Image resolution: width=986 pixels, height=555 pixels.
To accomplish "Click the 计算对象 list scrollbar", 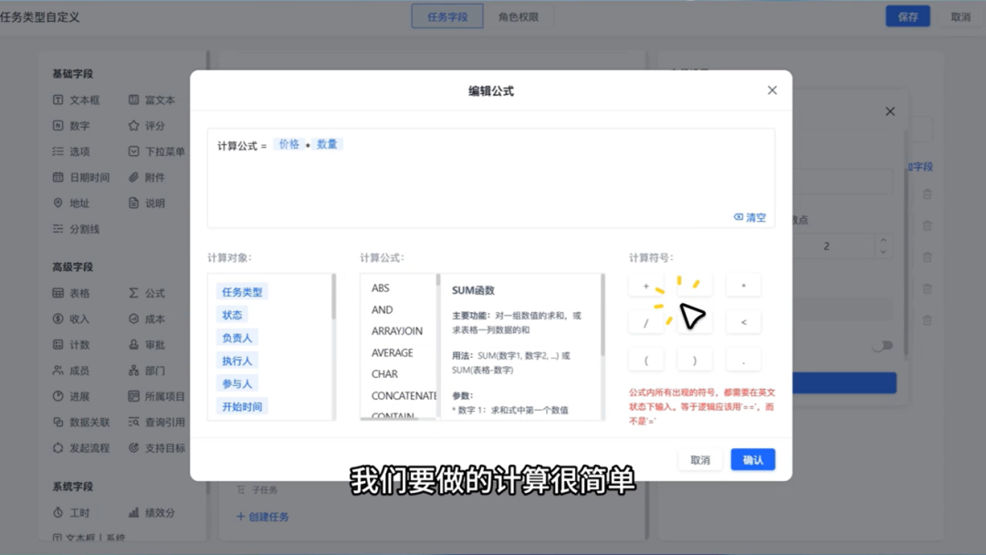I will [x=333, y=297].
